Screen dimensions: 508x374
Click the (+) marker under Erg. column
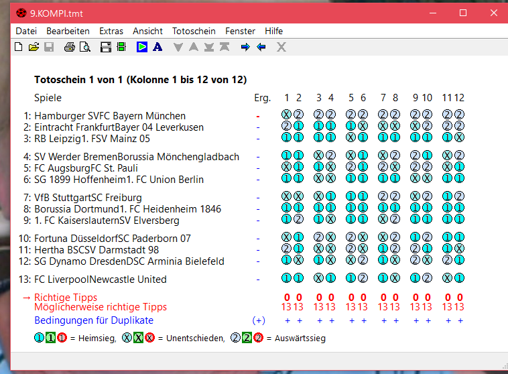click(x=259, y=320)
